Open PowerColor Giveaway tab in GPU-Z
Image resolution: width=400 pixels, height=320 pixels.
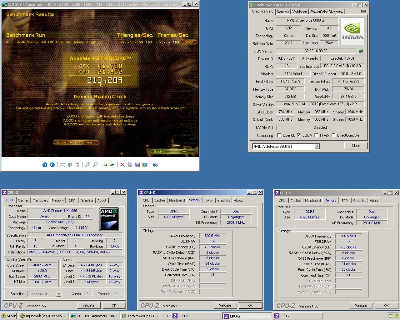tap(327, 12)
